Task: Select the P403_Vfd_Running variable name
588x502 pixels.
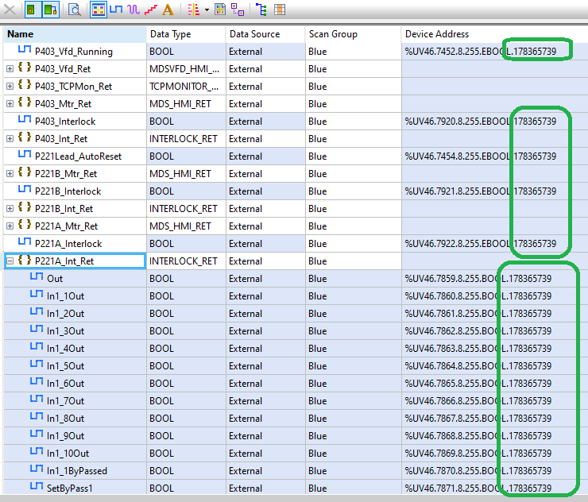Action: 73,52
